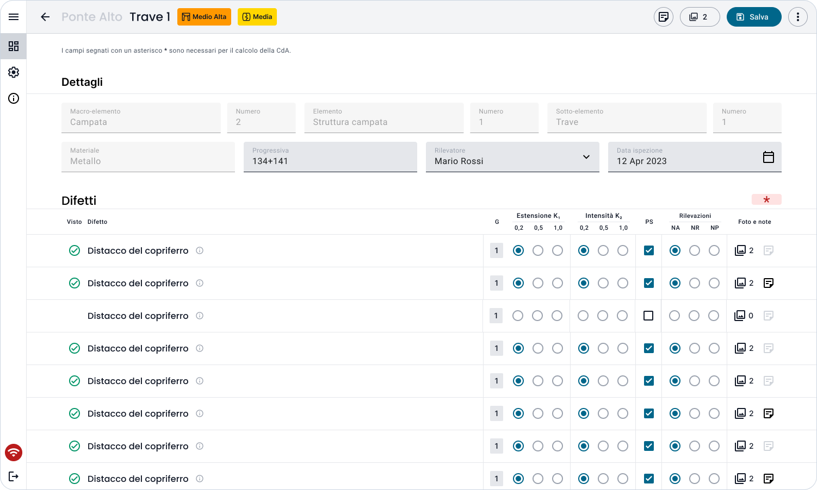
Task: Click the G value in the row with 0 photos
Action: 496,316
